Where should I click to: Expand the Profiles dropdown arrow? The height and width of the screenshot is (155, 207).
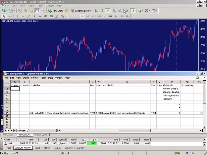(14, 11)
